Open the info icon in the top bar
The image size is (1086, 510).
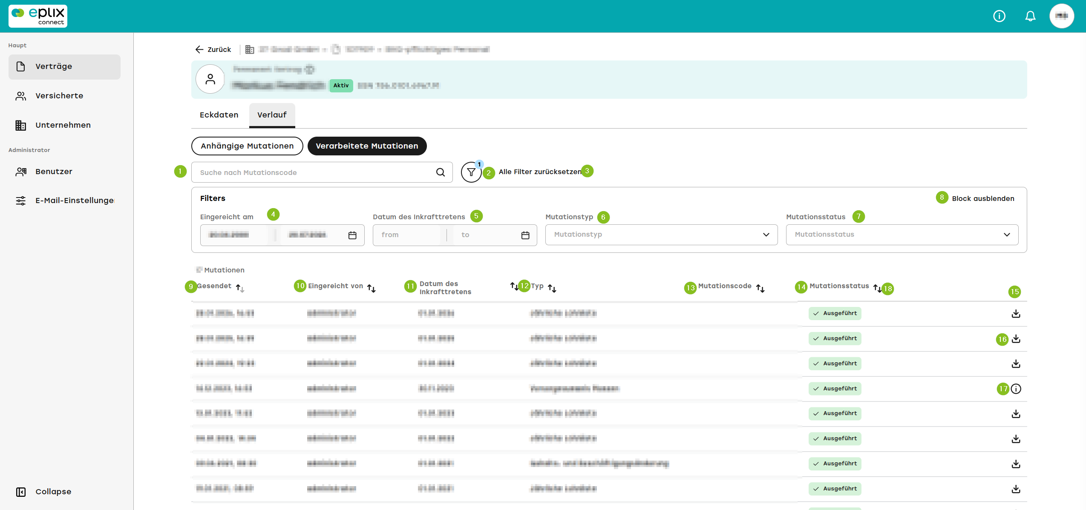(x=999, y=16)
